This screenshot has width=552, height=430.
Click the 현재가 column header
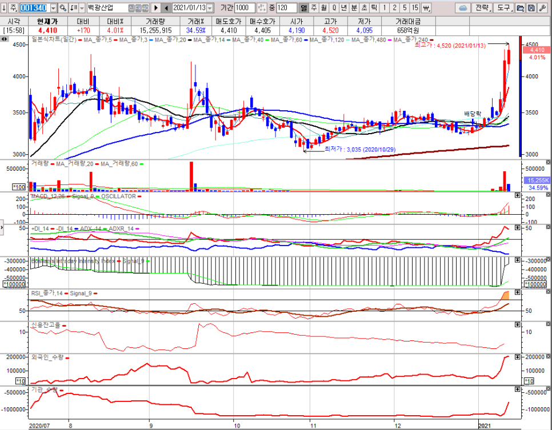pyautogui.click(x=47, y=21)
